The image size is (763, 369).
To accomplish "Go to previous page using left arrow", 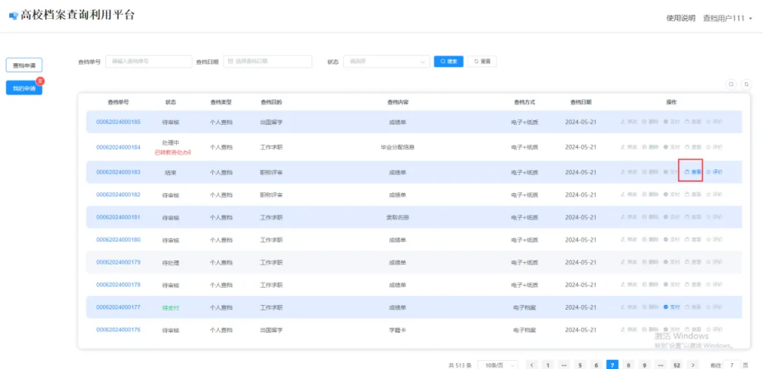I will pyautogui.click(x=532, y=364).
